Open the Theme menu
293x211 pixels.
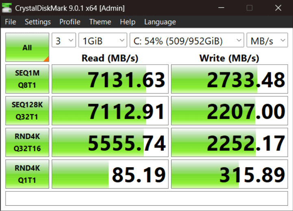pos(100,22)
